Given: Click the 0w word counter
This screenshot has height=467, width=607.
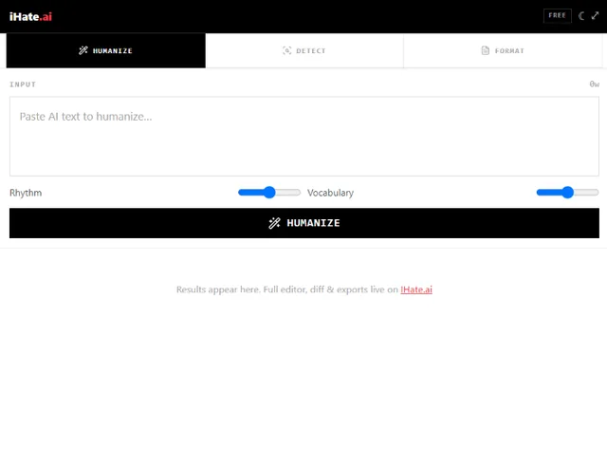Looking at the screenshot, I should click(595, 84).
